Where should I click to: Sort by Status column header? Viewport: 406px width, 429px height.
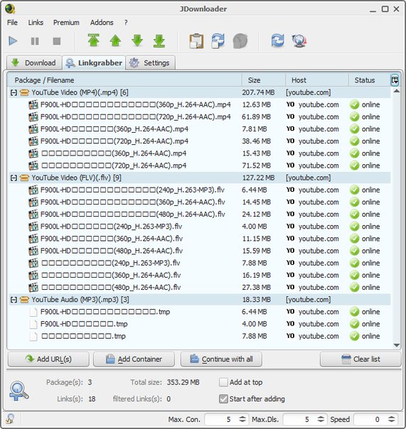369,80
